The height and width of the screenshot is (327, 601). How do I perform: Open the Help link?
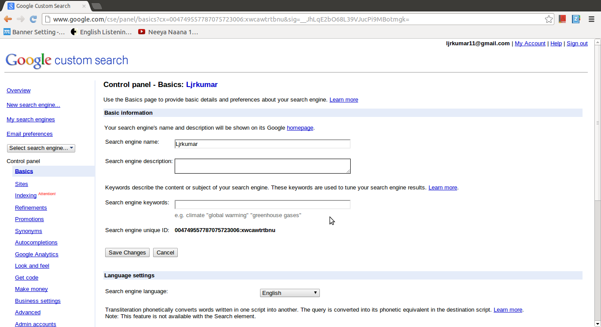click(x=556, y=44)
